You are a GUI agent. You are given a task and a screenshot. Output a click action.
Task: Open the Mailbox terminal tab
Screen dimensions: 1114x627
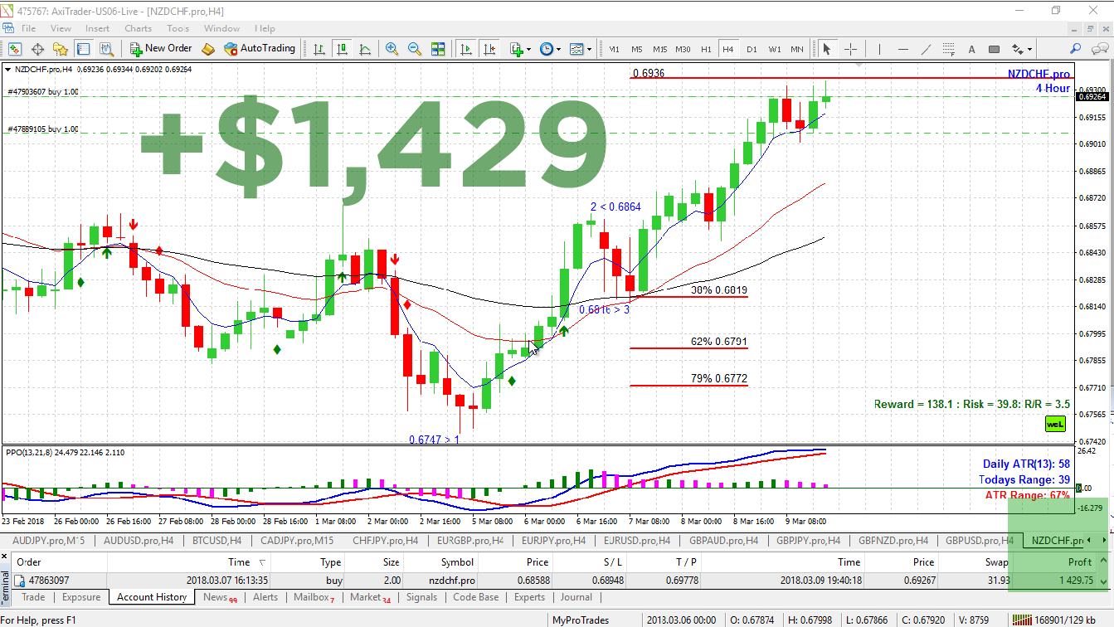pos(314,597)
